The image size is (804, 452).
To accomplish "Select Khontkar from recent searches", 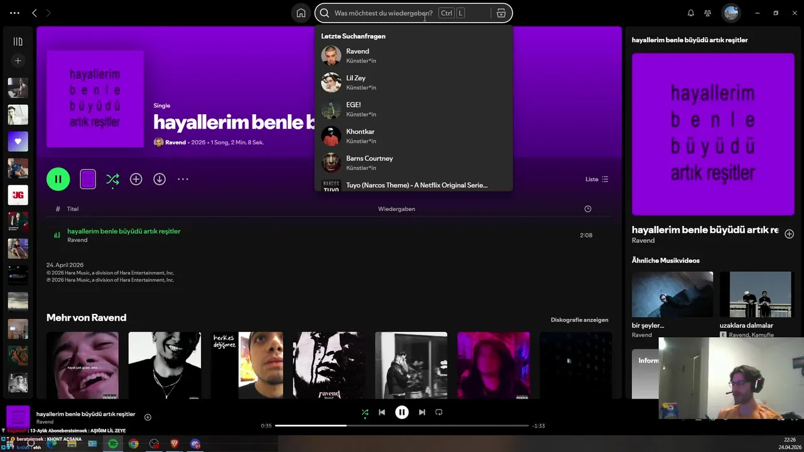I will pos(413,136).
